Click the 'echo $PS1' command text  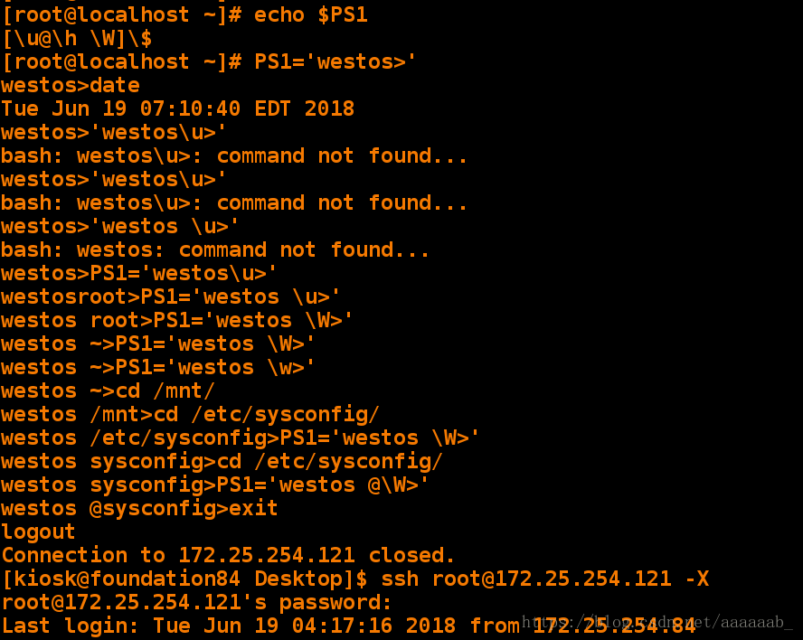311,14
